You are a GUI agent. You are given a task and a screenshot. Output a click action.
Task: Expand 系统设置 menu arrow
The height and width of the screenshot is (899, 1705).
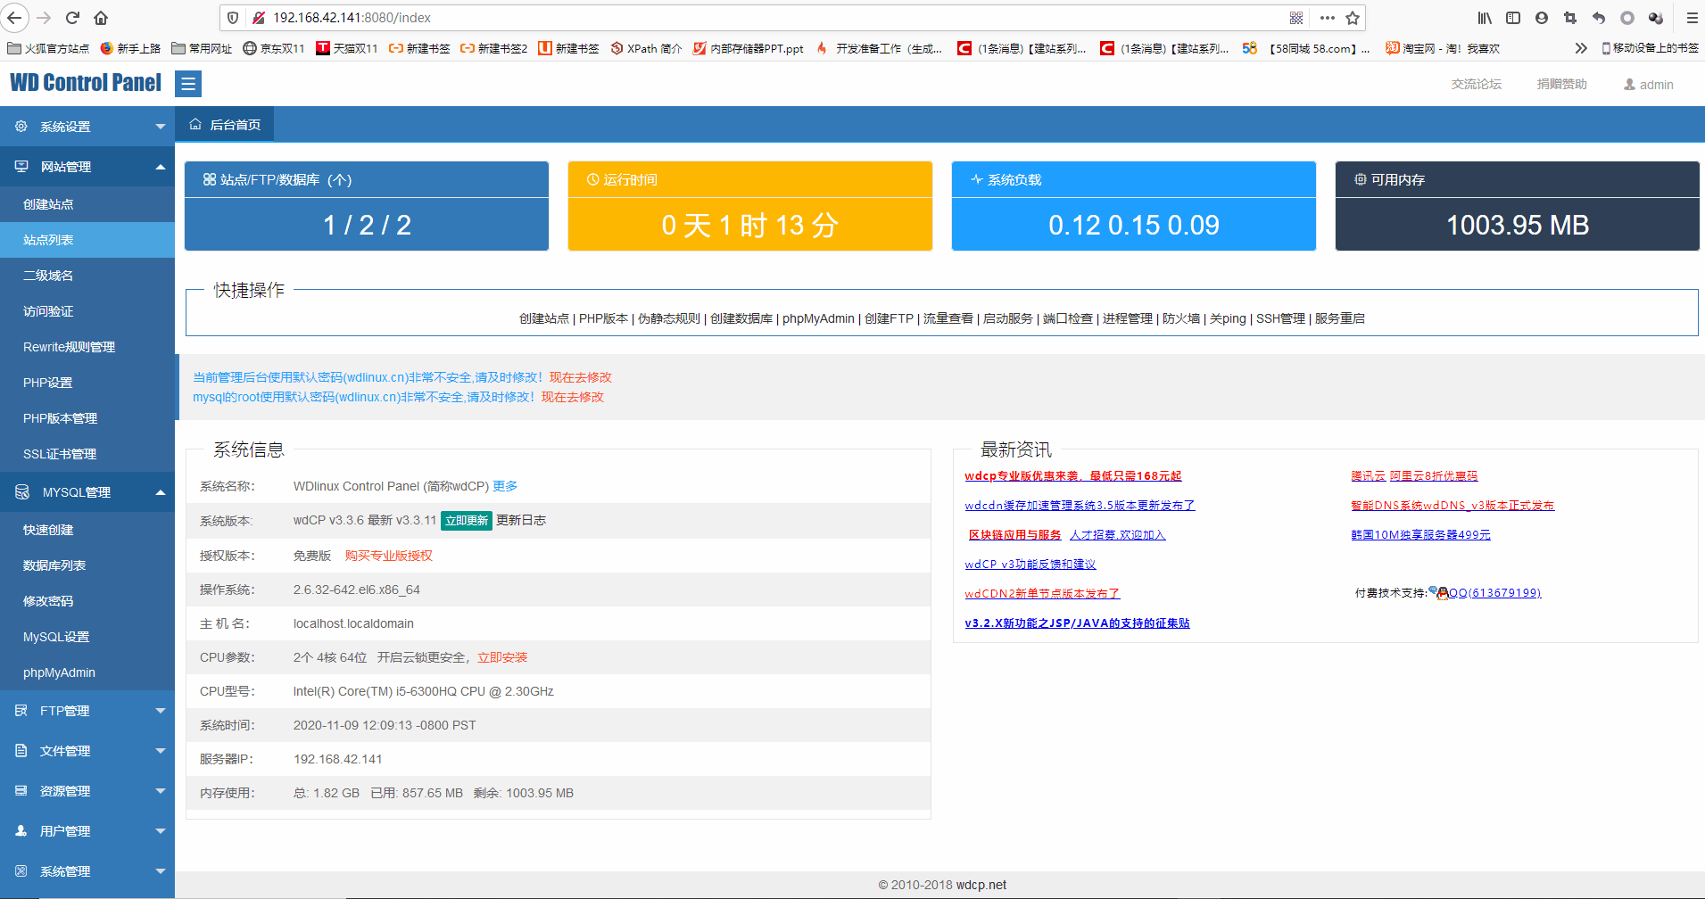coord(161,127)
